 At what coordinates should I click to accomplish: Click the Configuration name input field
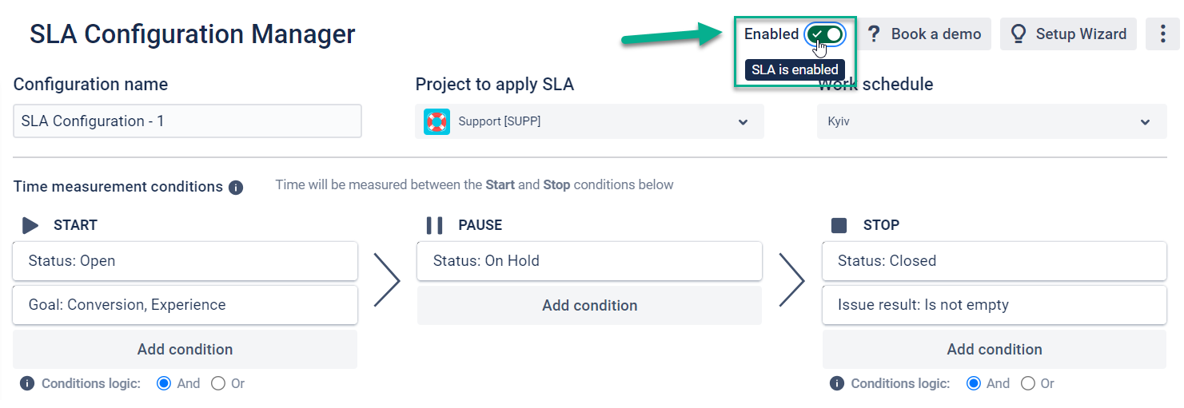(x=187, y=121)
